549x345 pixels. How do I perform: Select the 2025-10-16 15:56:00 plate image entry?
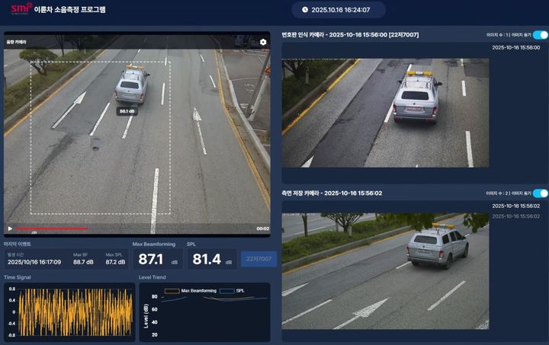pos(515,47)
